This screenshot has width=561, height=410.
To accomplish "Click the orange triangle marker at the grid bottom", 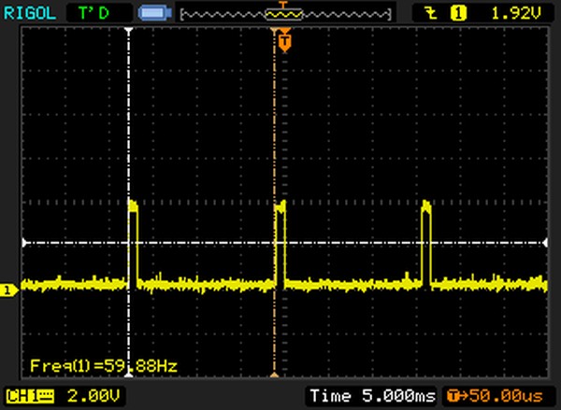I will tap(274, 375).
